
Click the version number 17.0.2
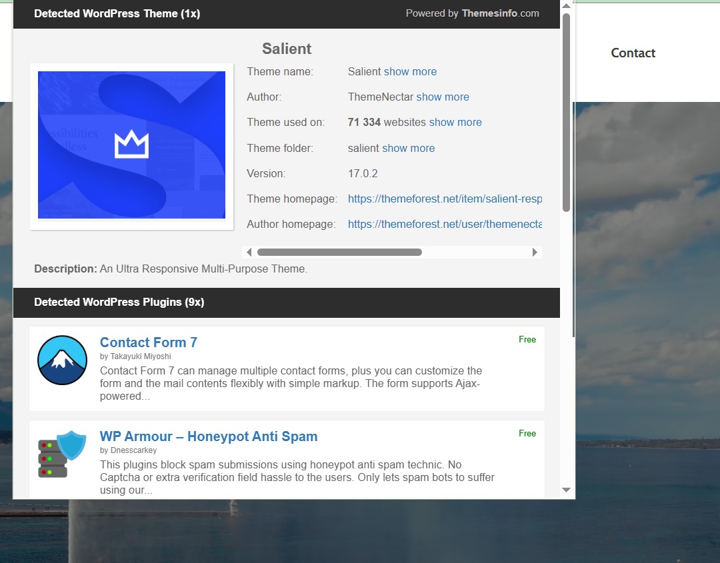[x=363, y=173]
